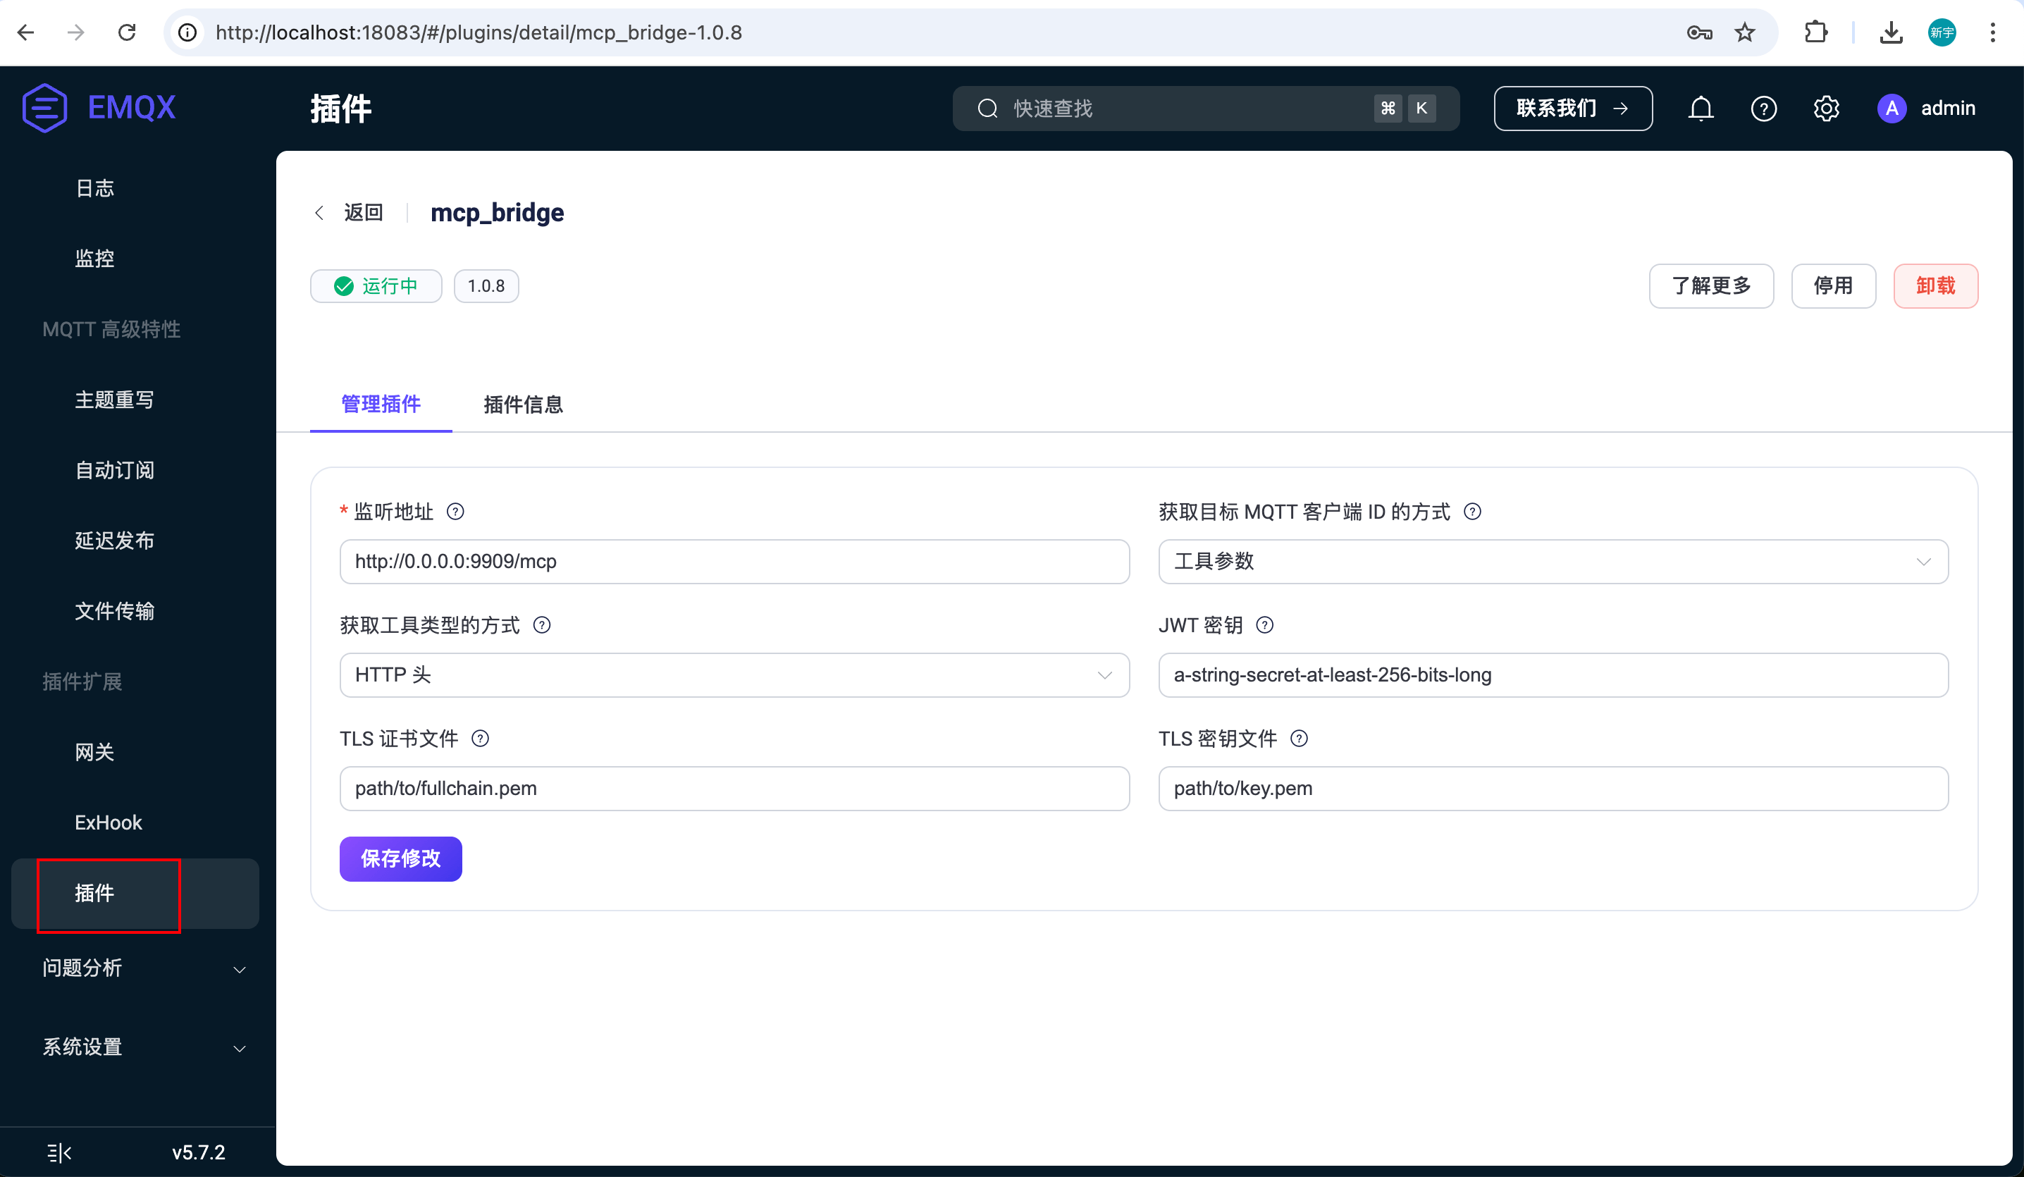Image resolution: width=2024 pixels, height=1177 pixels.
Task: Open the dashboard settings gear icon
Action: click(1827, 109)
